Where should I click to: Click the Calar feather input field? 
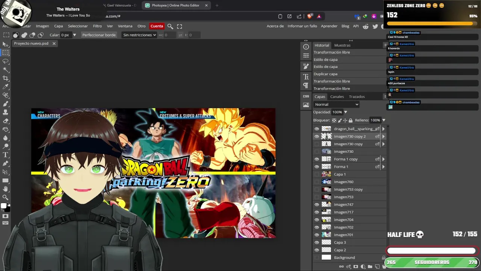[65, 35]
